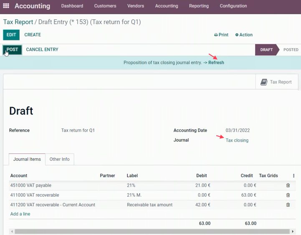
Task: Click the POSTED status stage
Action: 291,50
